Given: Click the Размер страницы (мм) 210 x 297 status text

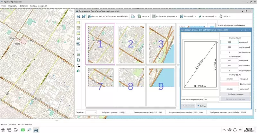Looking at the screenshot, I should pyautogui.click(x=148, y=112).
